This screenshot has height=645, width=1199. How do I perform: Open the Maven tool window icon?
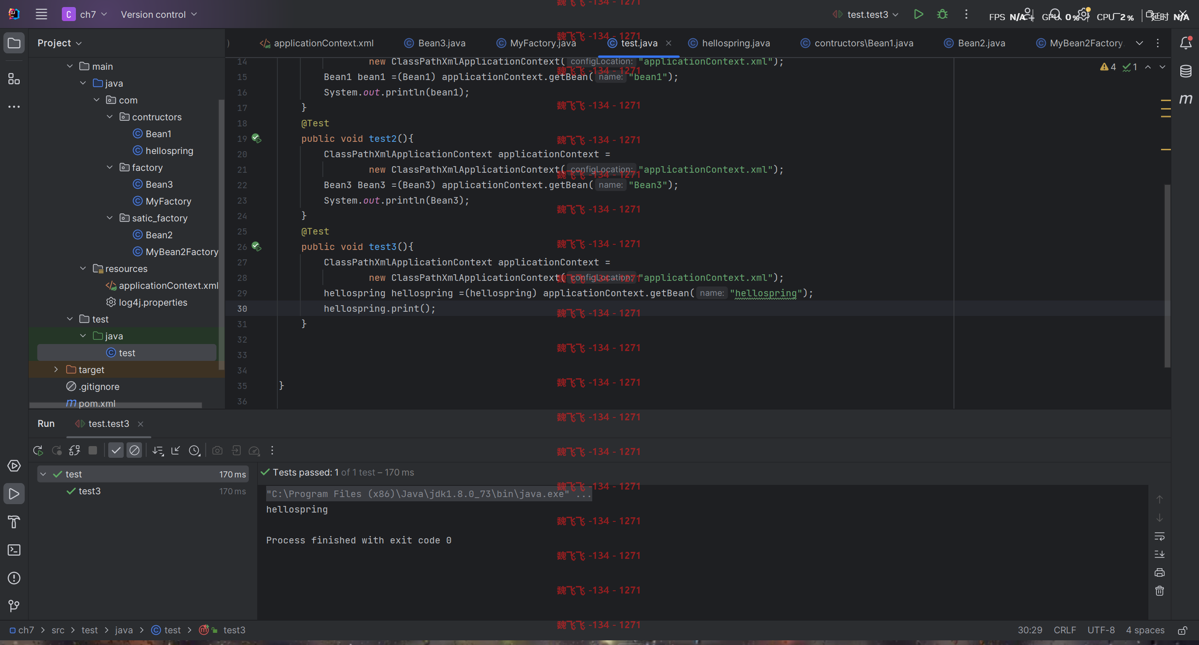tap(1185, 99)
